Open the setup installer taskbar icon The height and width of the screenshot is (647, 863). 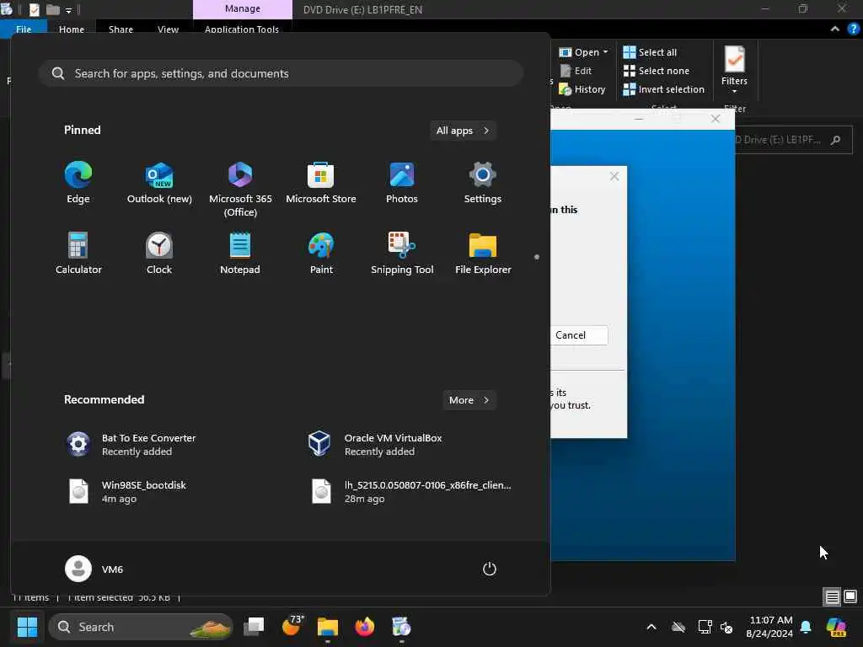coord(401,627)
